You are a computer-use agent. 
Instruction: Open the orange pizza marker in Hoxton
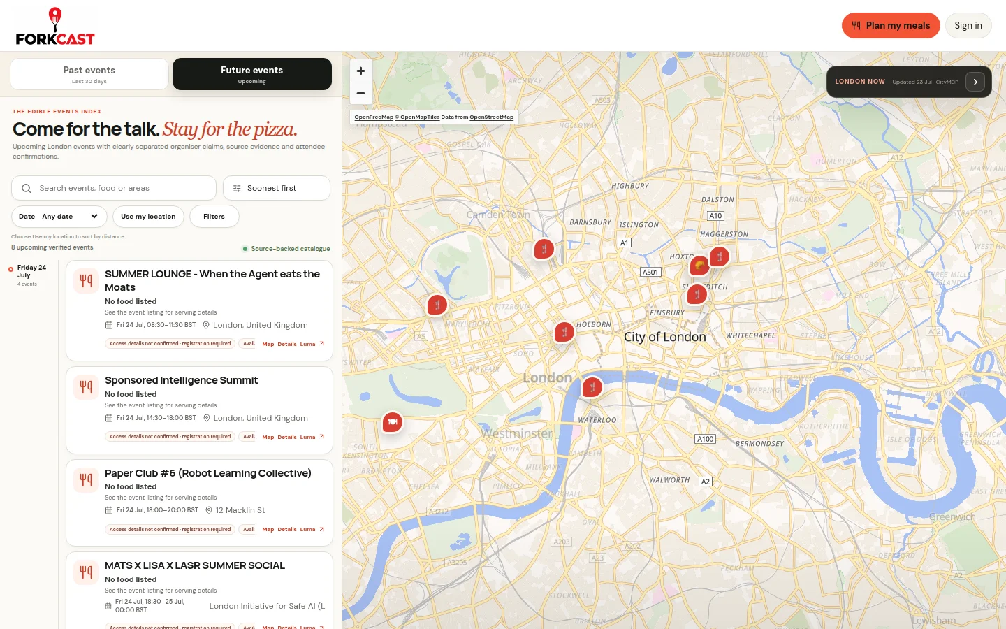coord(699,266)
